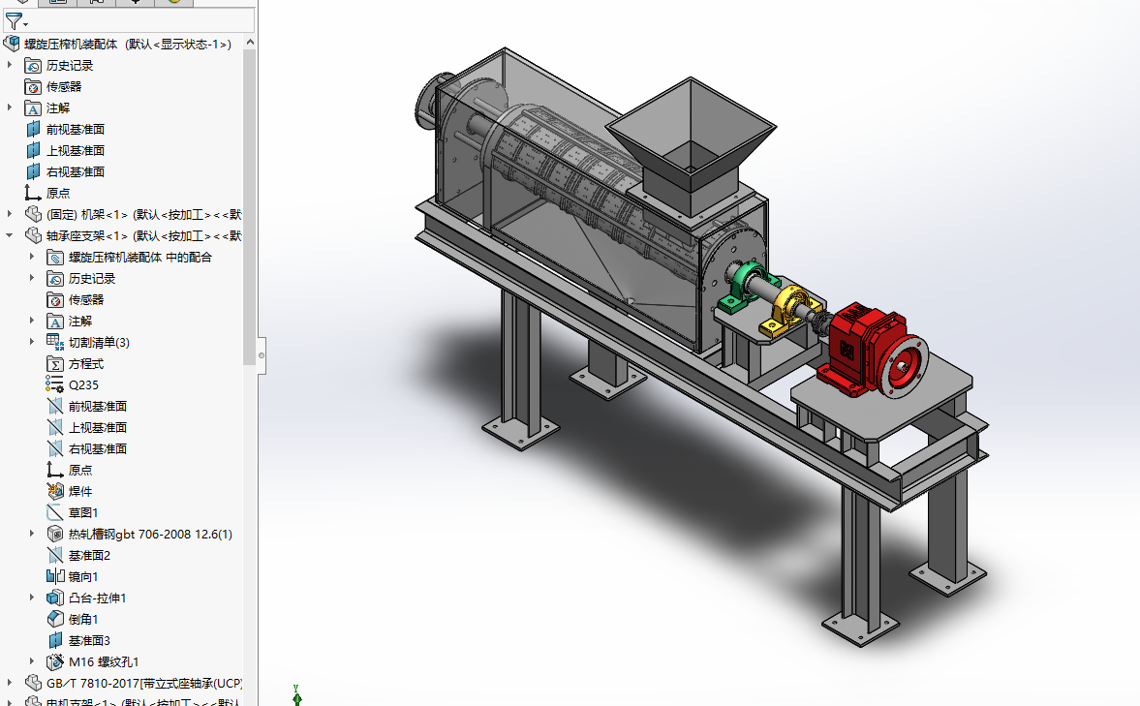Select the assembly's 上视基准面 plane icon

tap(33, 150)
